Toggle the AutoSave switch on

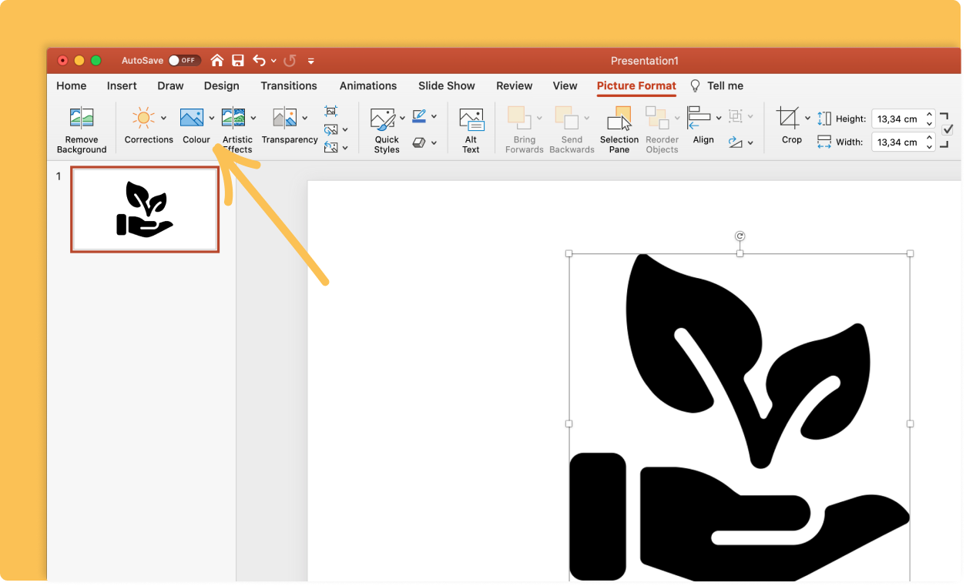tap(184, 60)
